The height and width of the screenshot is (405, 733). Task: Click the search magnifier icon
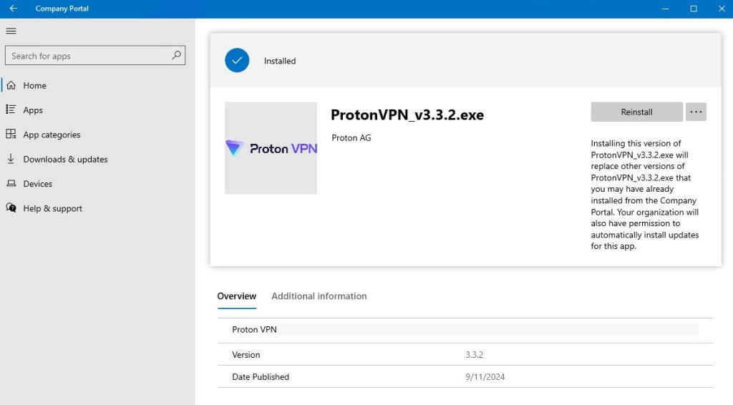tap(176, 55)
